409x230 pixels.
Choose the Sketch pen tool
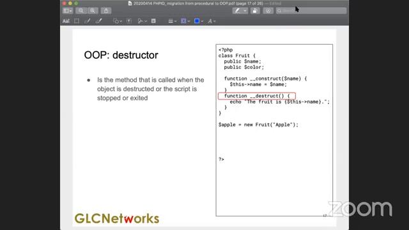[88, 21]
